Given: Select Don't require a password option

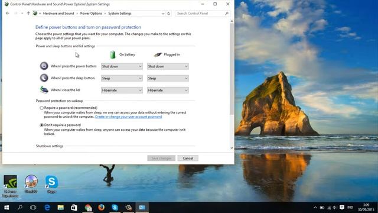Looking at the screenshot, I should tap(41, 125).
